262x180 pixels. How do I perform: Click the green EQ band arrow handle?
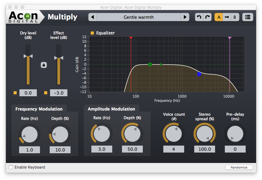(161, 64)
